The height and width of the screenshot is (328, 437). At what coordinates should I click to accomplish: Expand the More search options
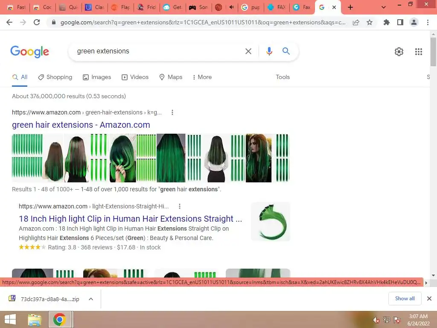(202, 77)
